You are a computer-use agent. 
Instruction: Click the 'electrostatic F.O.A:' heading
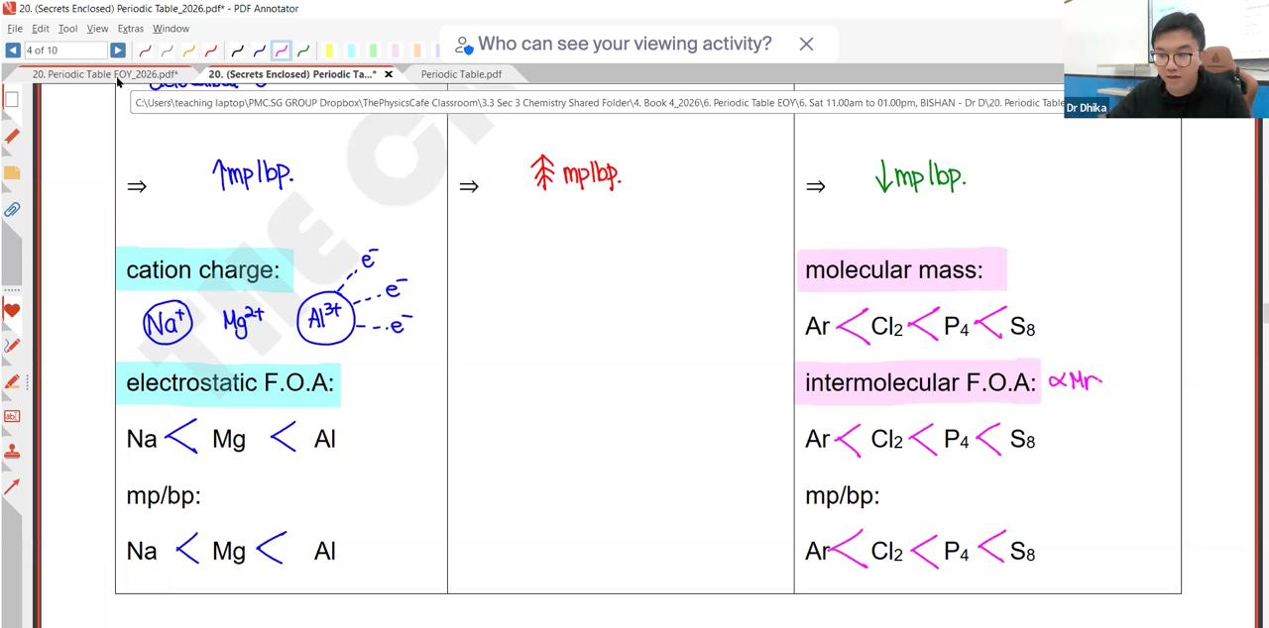(x=230, y=382)
